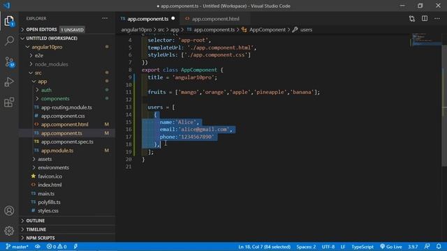This screenshot has width=447, height=251.
Task: Expand the node_modules folder
Action: point(67,64)
